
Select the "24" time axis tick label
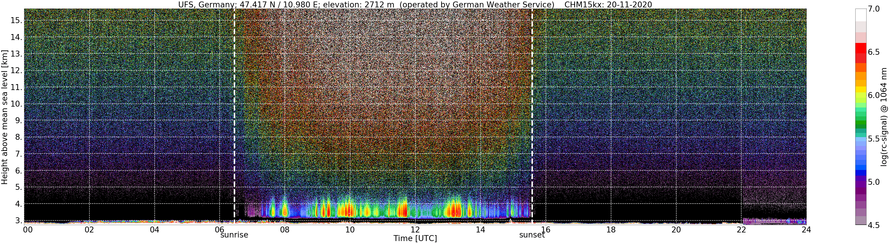point(806,229)
